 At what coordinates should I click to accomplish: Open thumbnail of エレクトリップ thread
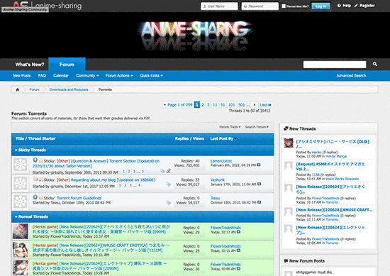click(x=21, y=267)
